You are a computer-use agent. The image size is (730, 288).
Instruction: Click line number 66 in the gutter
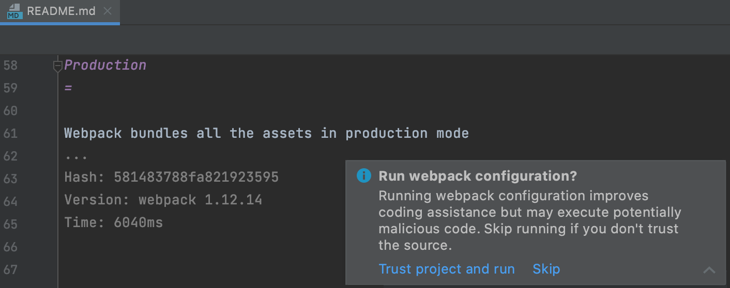point(10,247)
